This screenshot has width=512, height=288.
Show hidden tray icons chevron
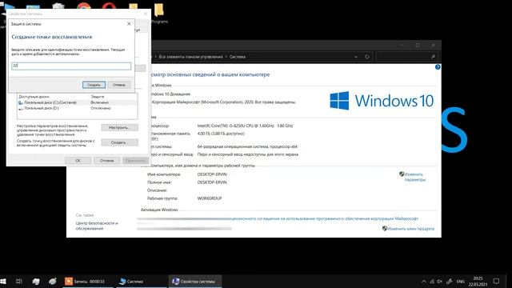pos(423,281)
